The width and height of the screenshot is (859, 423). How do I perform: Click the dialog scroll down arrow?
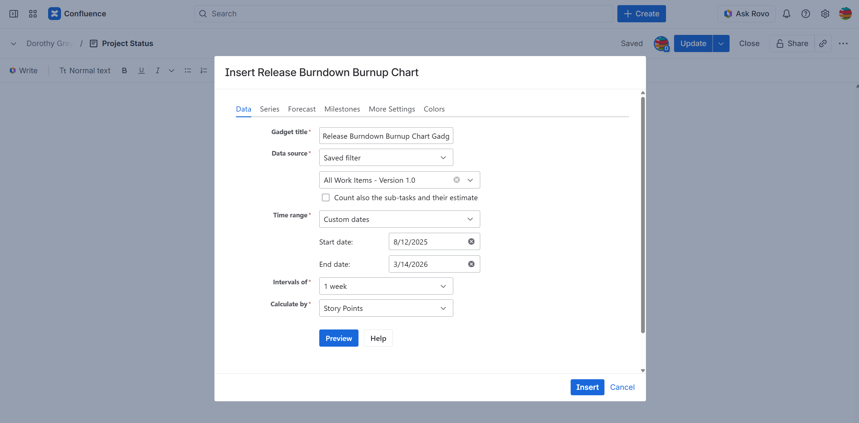(643, 370)
